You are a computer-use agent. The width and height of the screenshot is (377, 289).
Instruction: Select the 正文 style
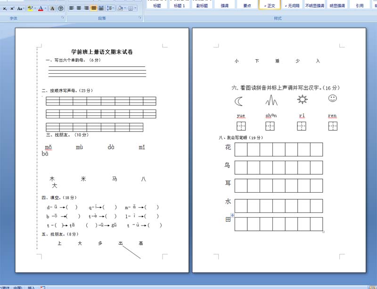pos(270,5)
